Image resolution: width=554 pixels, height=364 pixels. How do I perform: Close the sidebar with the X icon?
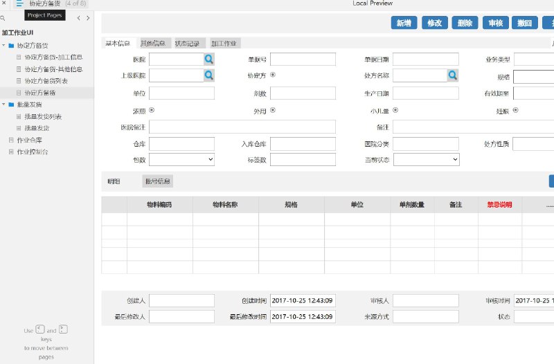(x=4, y=3)
